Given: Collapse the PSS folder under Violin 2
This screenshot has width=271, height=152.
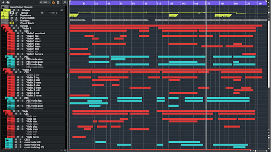Looking at the screenshot, I should 7,98.
